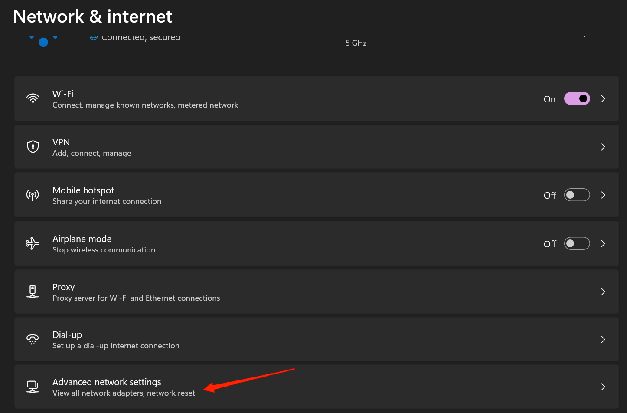Click the Wi-Fi signal icon
The image size is (627, 413).
[33, 98]
